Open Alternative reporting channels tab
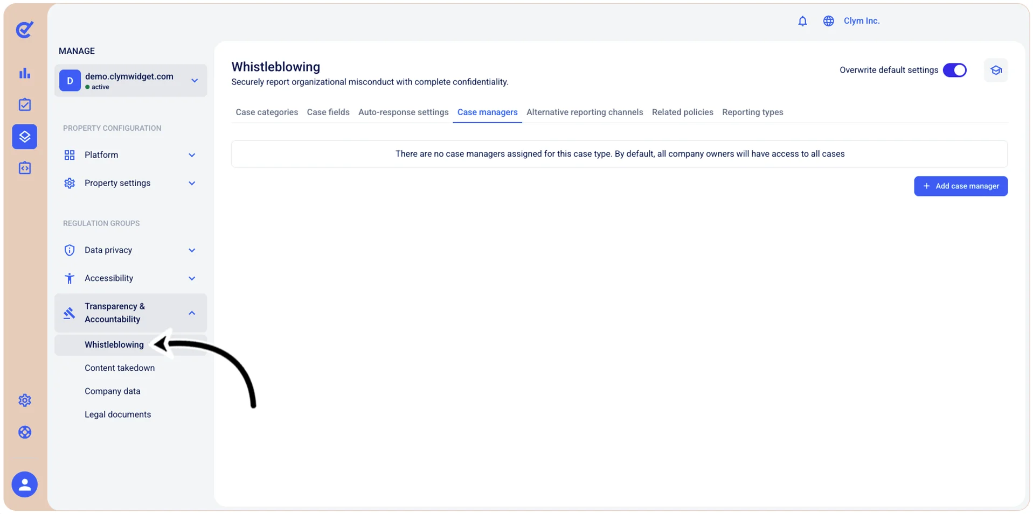The width and height of the screenshot is (1033, 514). pos(585,112)
